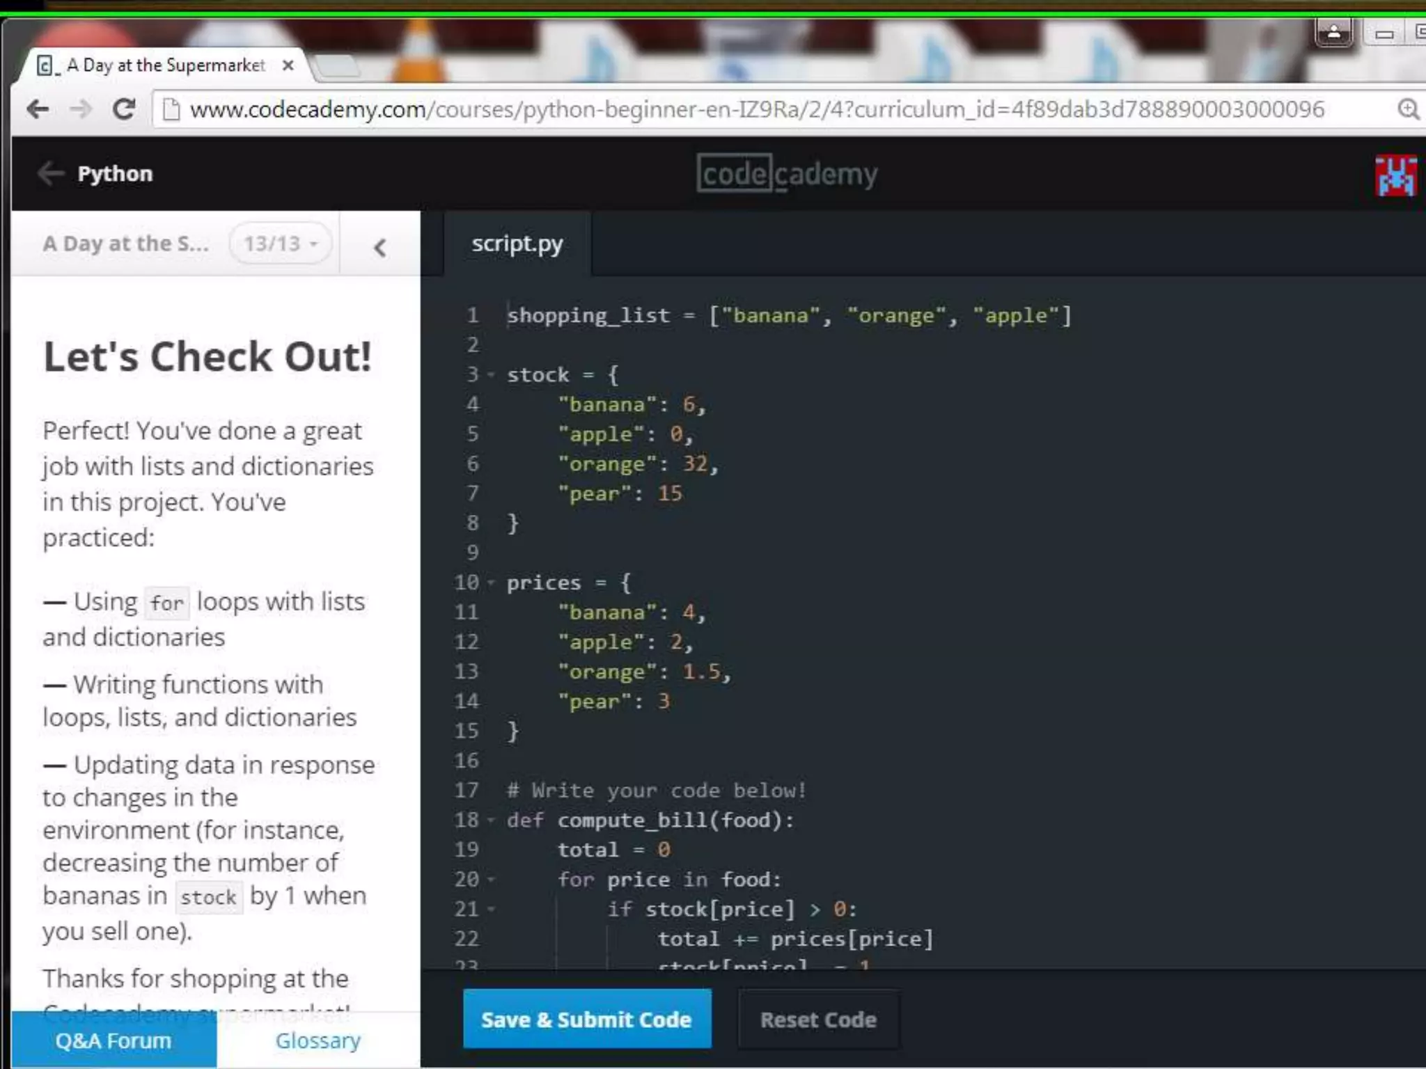
Task: Select the script.py editor tab
Action: click(x=517, y=244)
